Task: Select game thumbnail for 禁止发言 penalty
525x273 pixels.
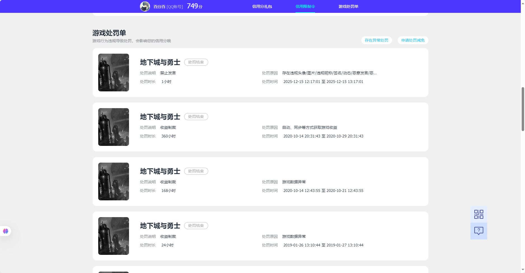Action: [114, 72]
